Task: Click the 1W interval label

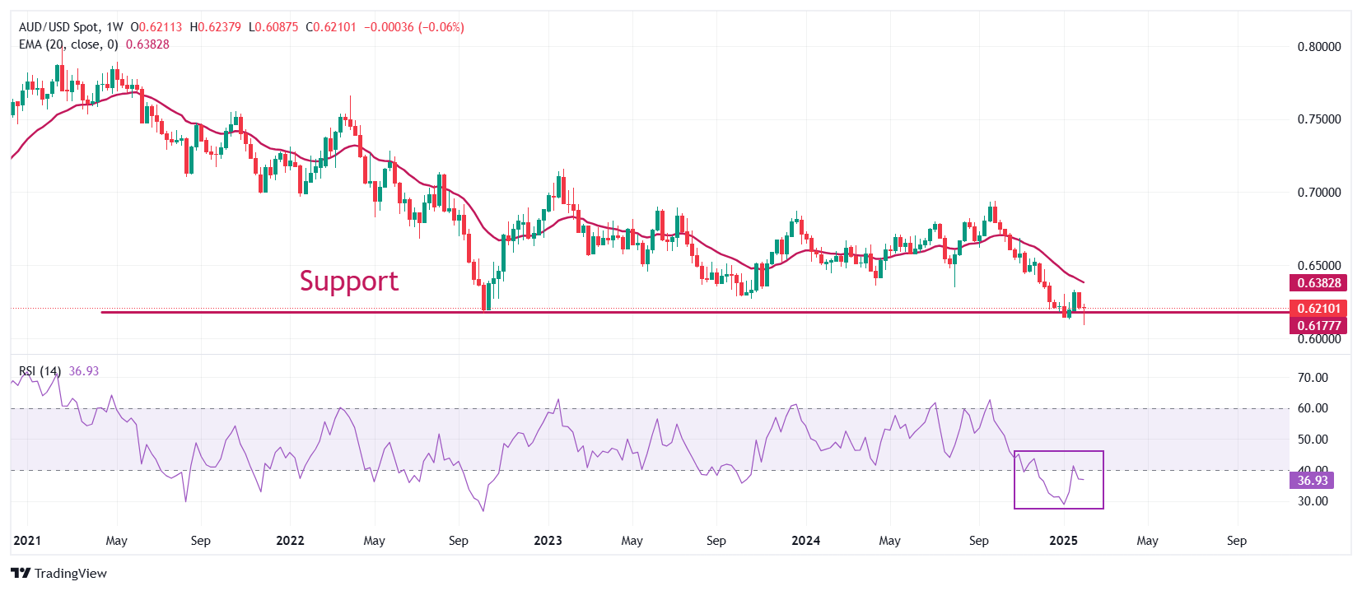Action: pos(114,27)
